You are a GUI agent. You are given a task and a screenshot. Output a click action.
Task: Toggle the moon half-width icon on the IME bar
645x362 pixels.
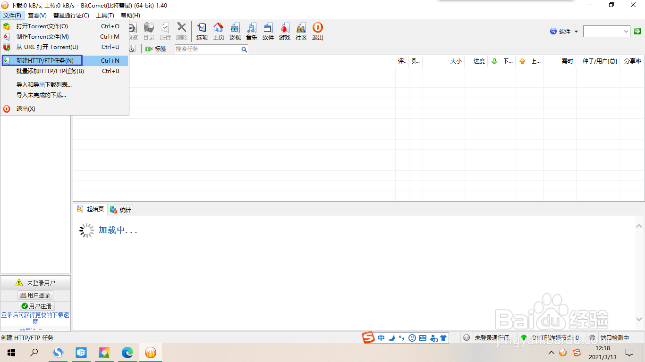[391, 338]
